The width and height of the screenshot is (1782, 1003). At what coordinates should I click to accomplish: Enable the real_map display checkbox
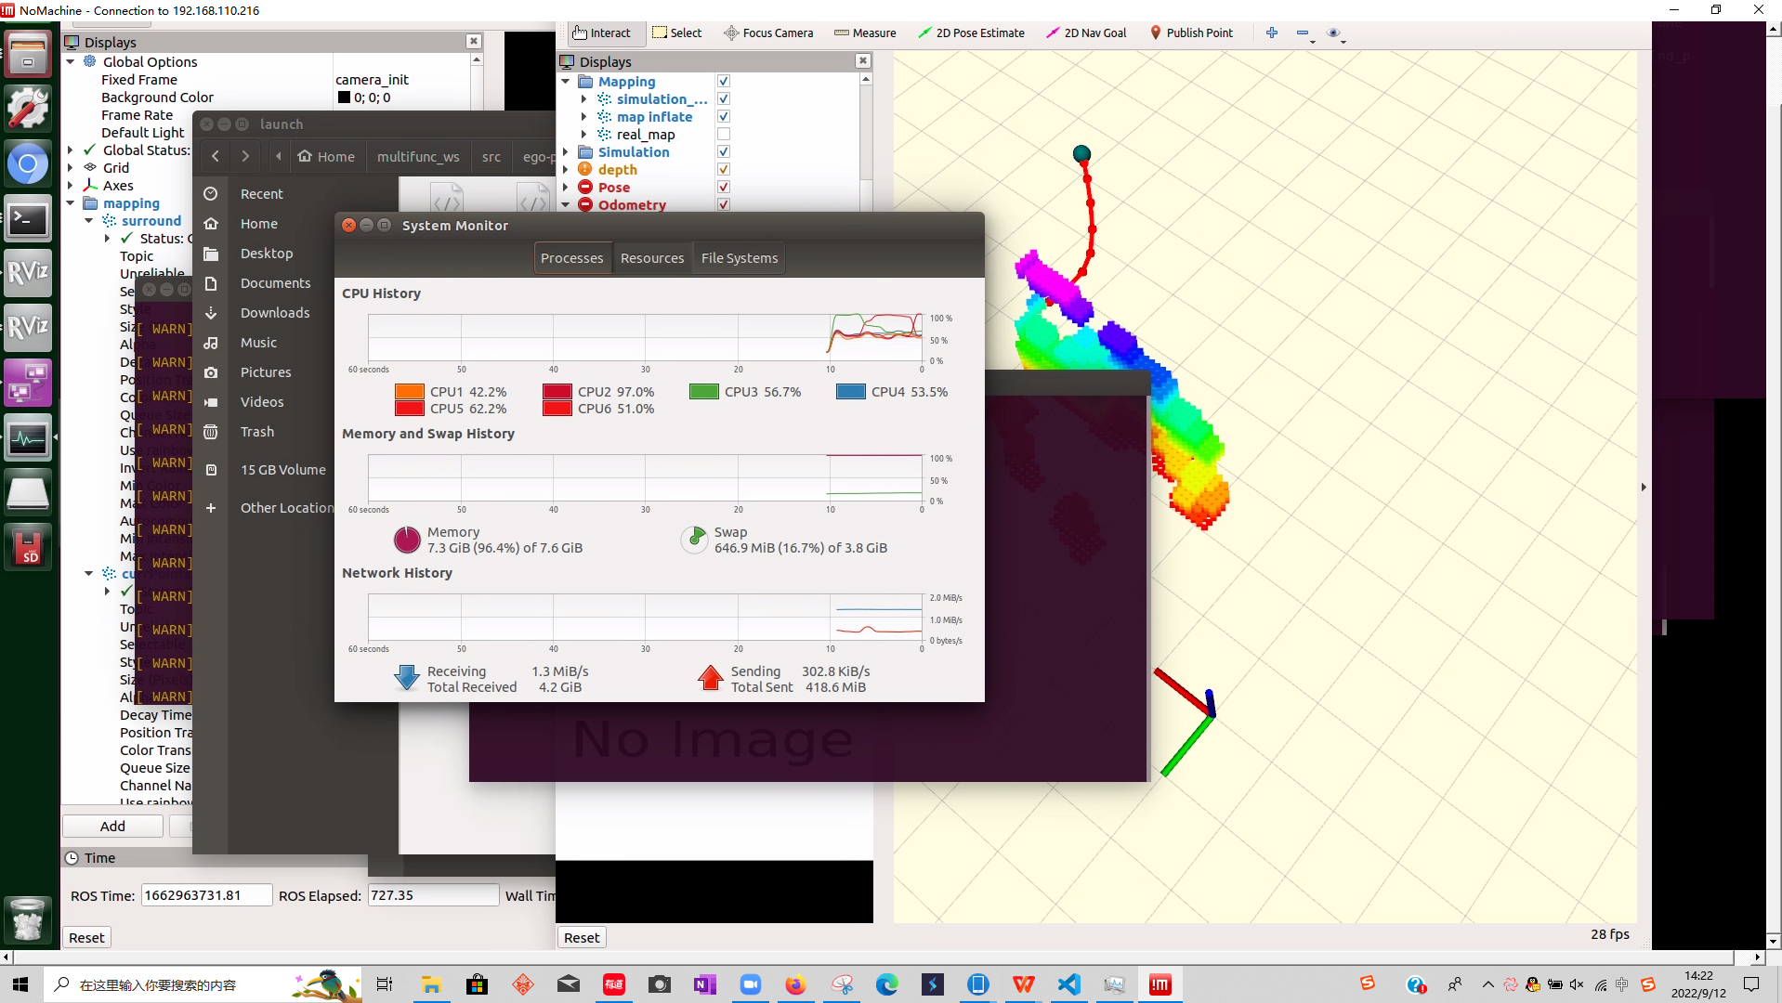tap(724, 134)
